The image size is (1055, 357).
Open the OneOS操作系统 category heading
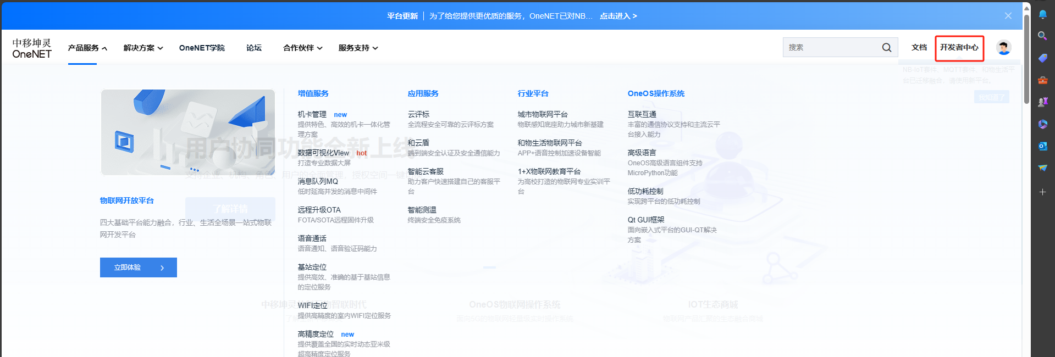pos(656,93)
